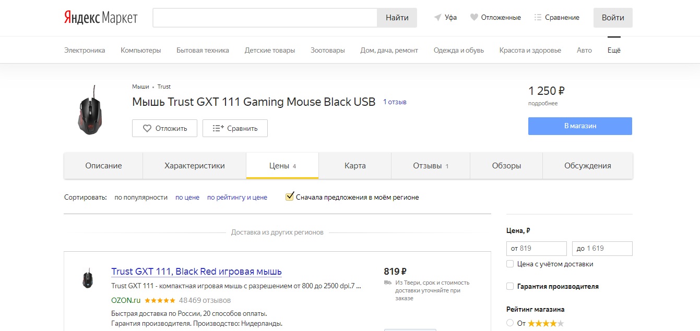700x331 pixels.
Task: Enable Цена с учётом доставки checkbox
Action: [x=510, y=264]
